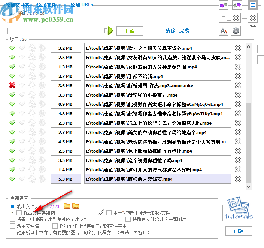Click the purple left-arrow export icon
This screenshot has width=264, height=248.
coord(237,5)
